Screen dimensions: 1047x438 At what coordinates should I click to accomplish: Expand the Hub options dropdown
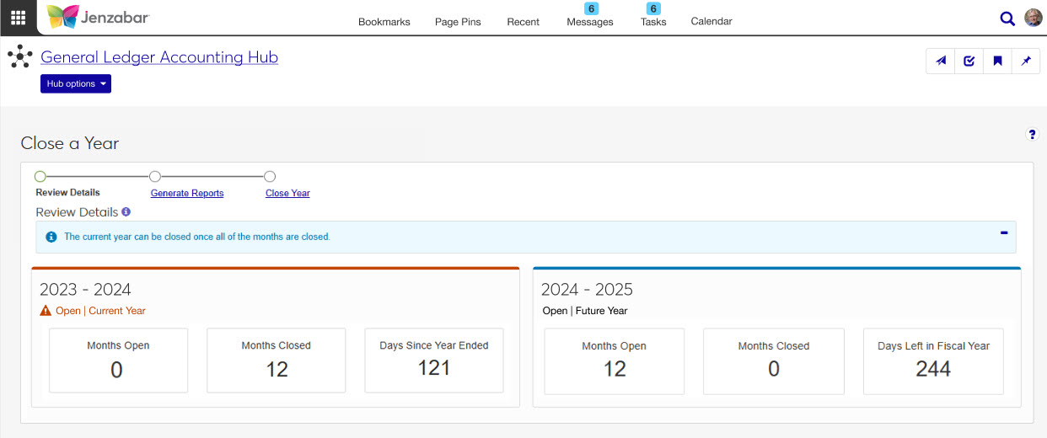(x=76, y=83)
